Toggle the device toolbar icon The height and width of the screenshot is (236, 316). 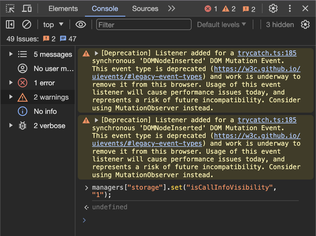[27, 9]
